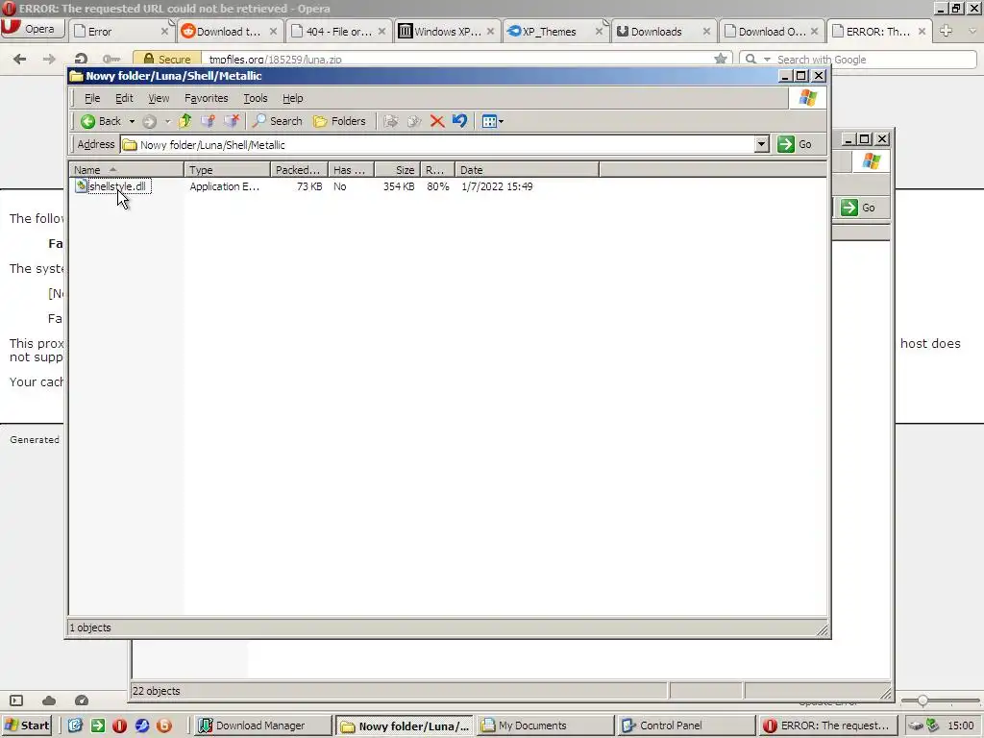The width and height of the screenshot is (984, 738).
Task: Switch to the 404 - File or... tab
Action: click(x=337, y=32)
